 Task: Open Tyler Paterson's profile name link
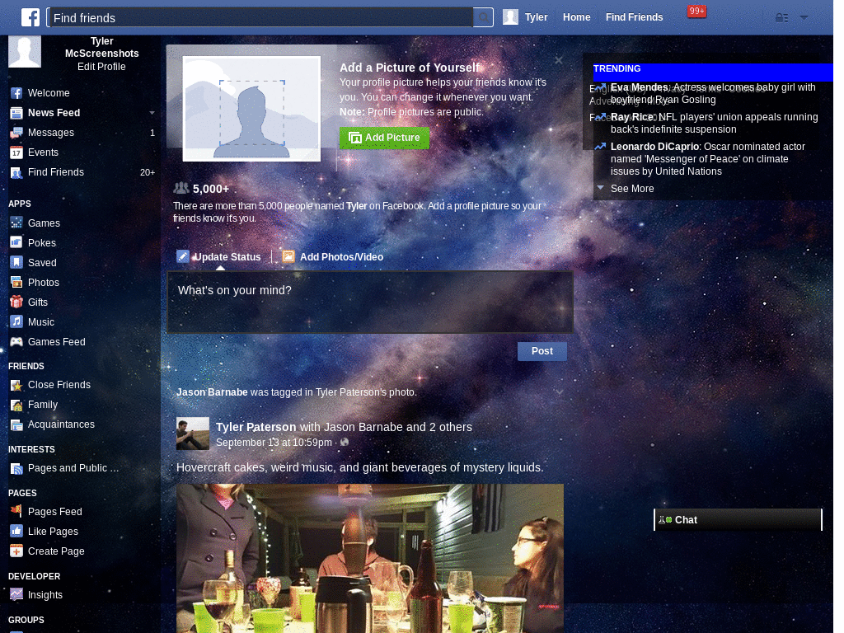tap(256, 428)
